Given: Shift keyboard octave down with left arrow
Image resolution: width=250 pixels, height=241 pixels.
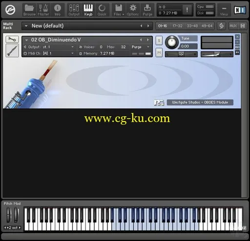Looking at the screenshot, I should pos(5,227).
